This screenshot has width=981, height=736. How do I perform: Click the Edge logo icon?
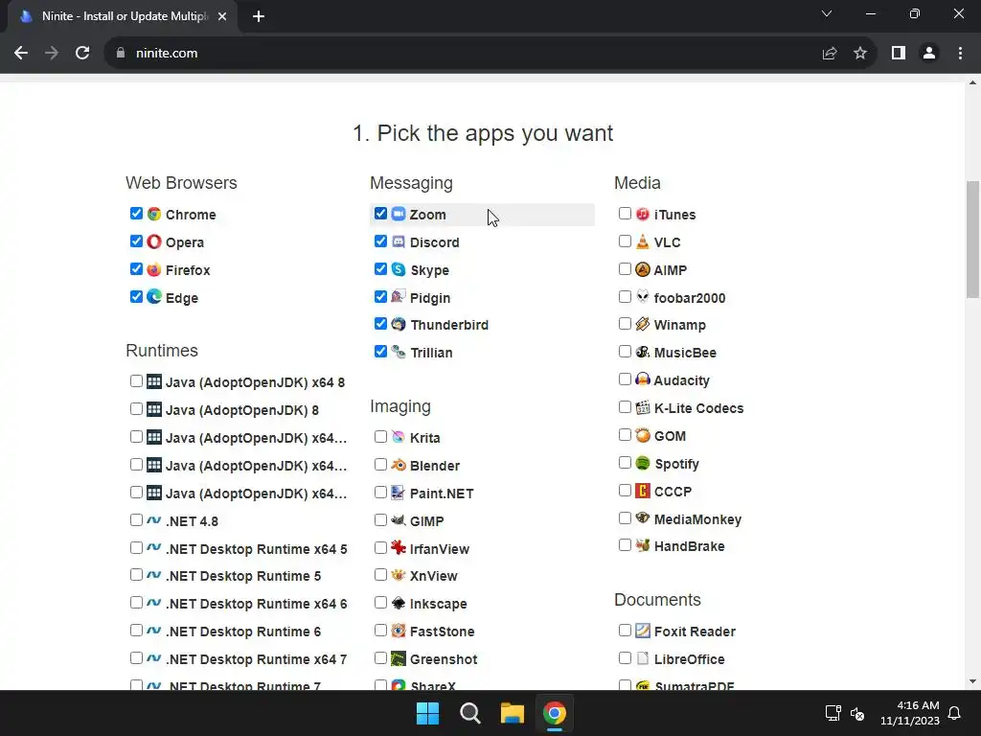click(154, 297)
